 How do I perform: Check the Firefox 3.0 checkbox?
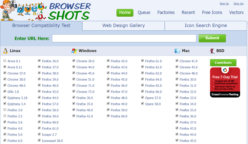pyautogui.click(x=5, y=110)
